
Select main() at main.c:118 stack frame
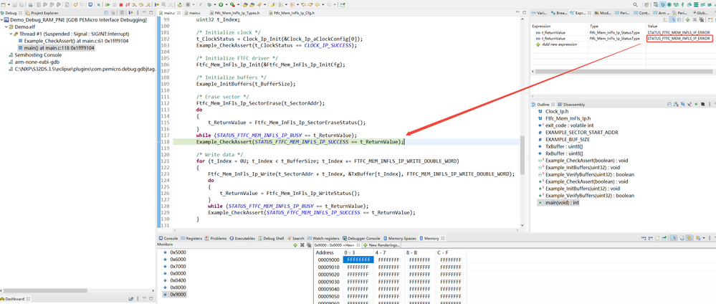coord(56,47)
